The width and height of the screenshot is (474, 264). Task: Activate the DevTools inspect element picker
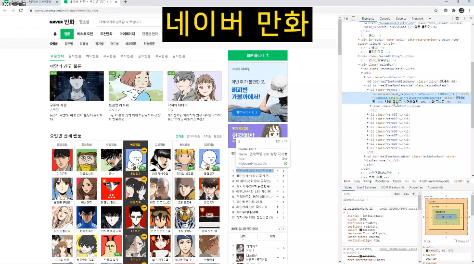pos(346,18)
